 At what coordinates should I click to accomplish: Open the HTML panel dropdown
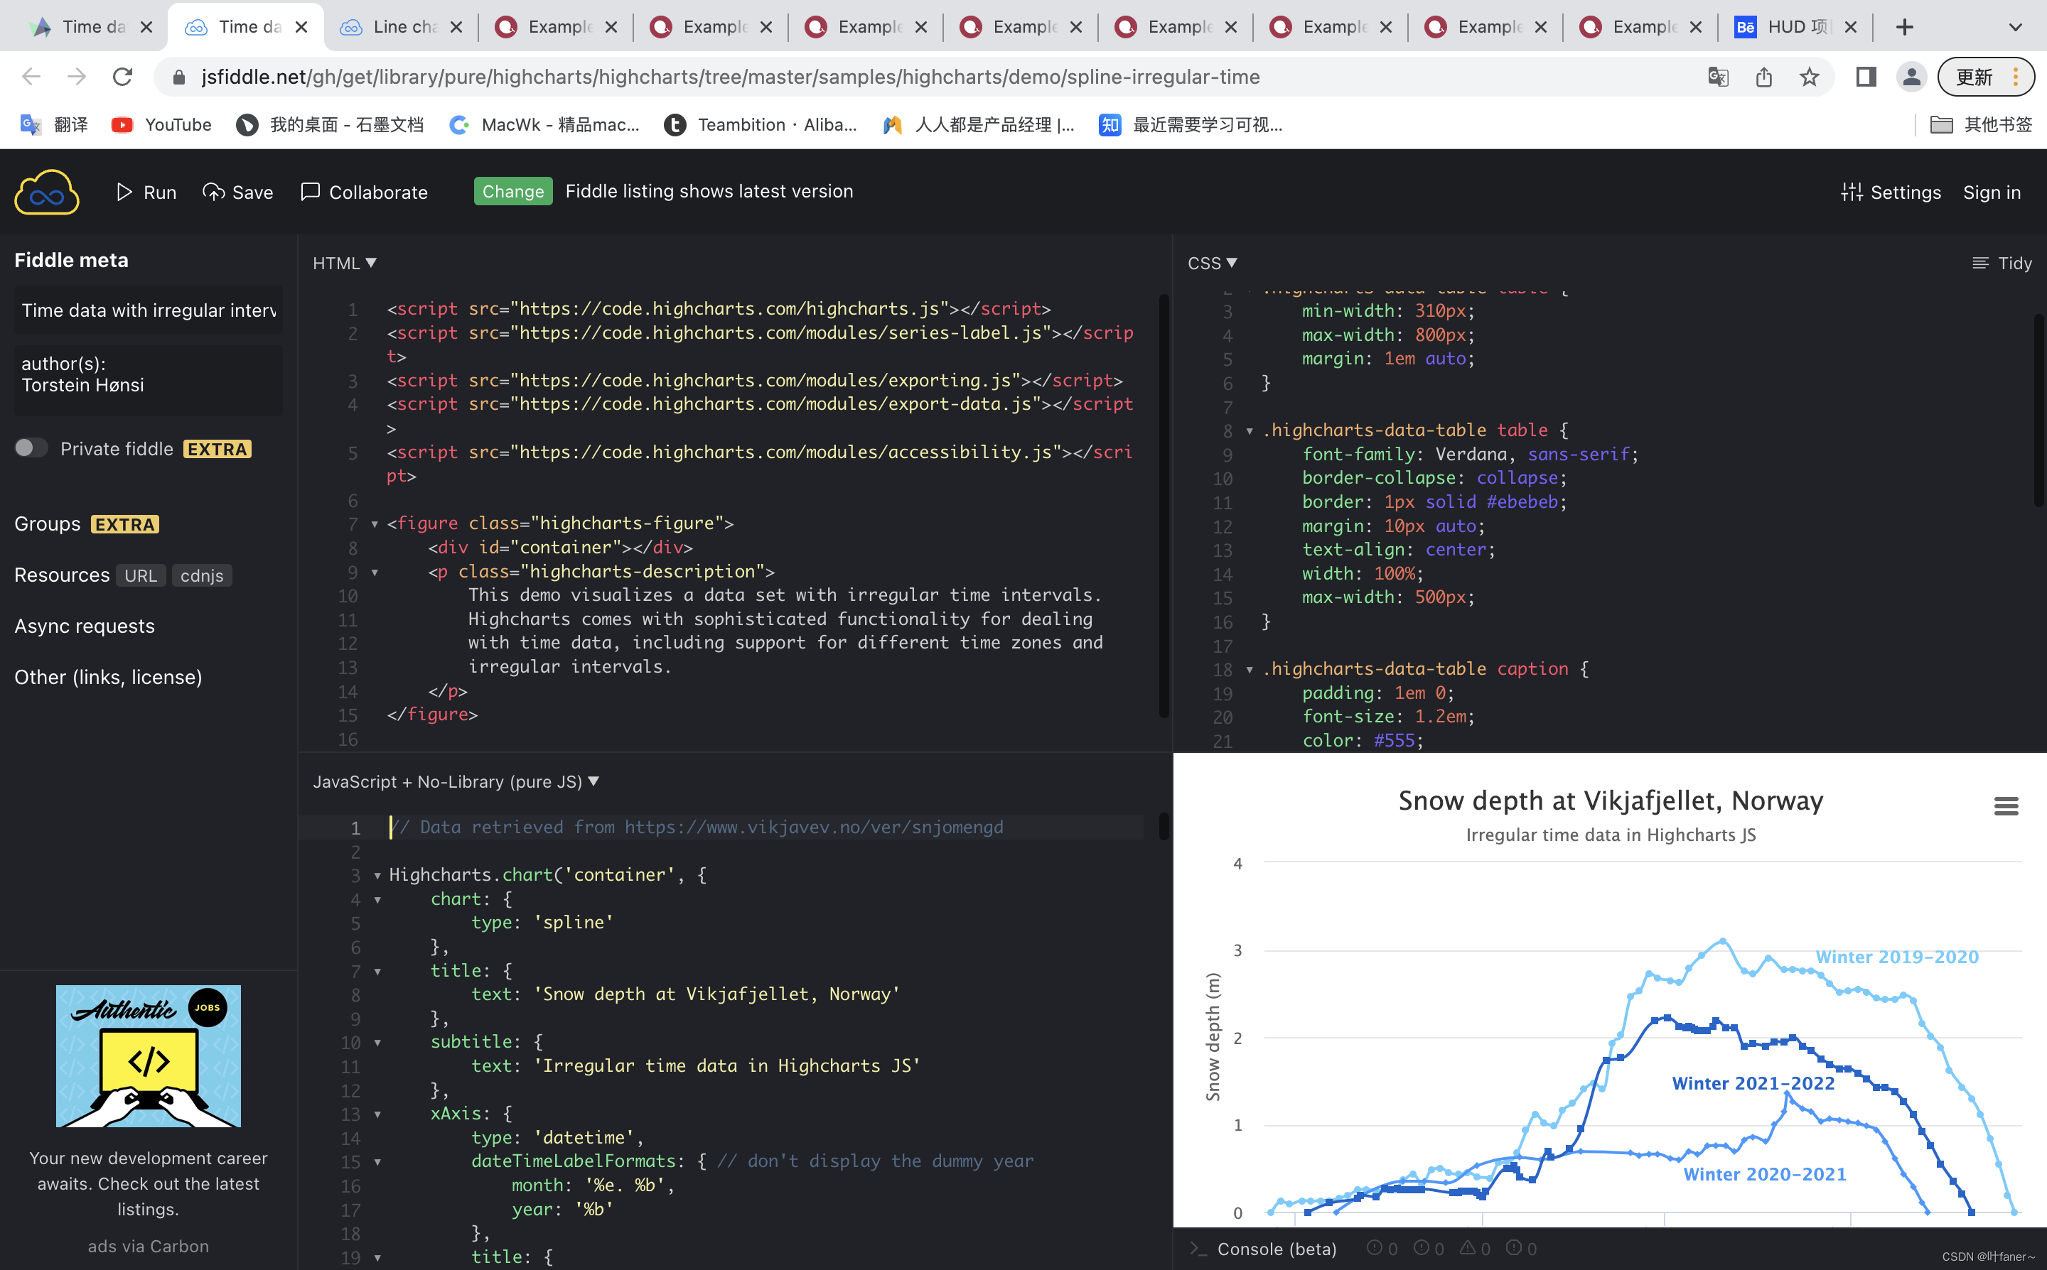point(345,264)
